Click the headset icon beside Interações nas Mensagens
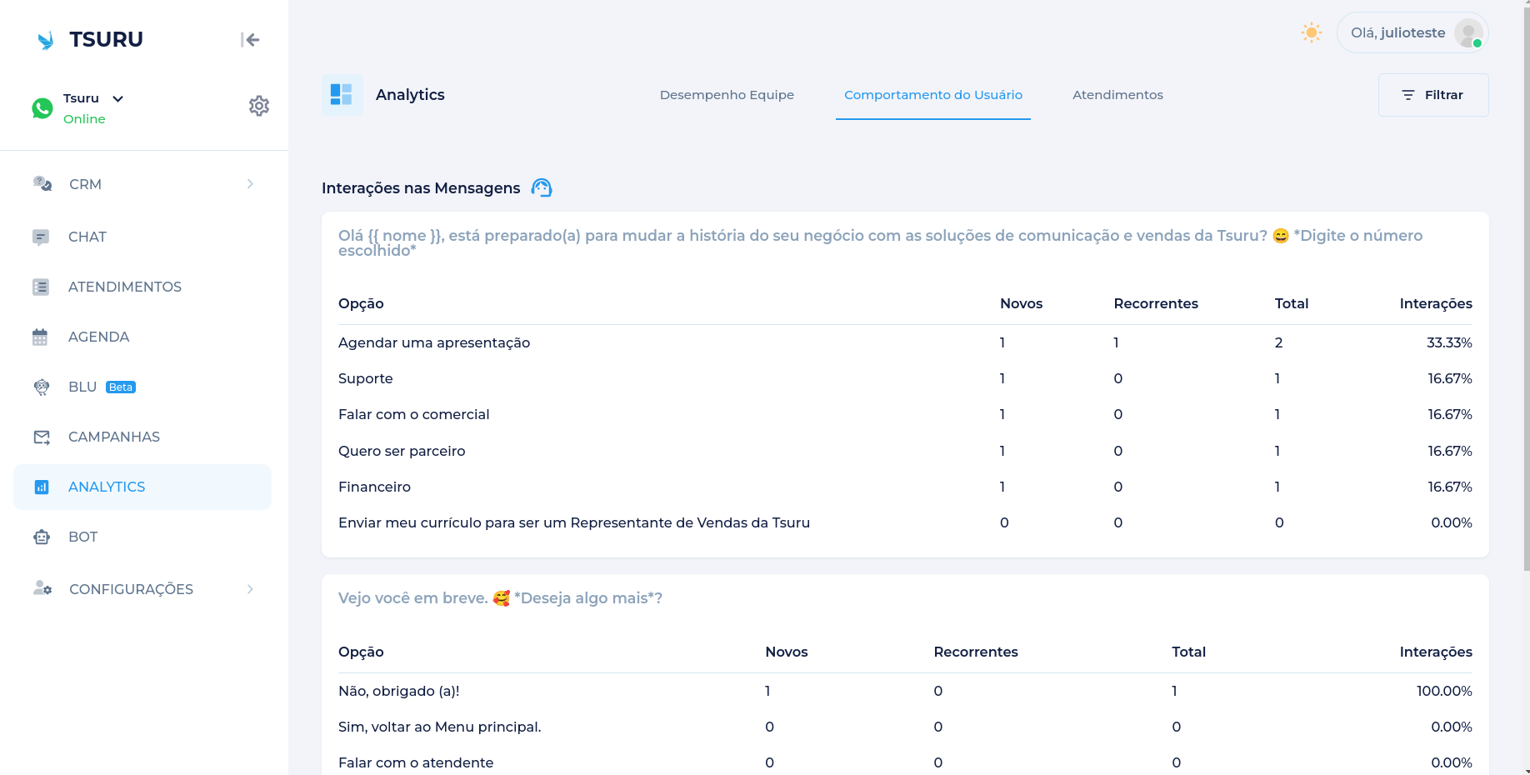 (x=542, y=188)
